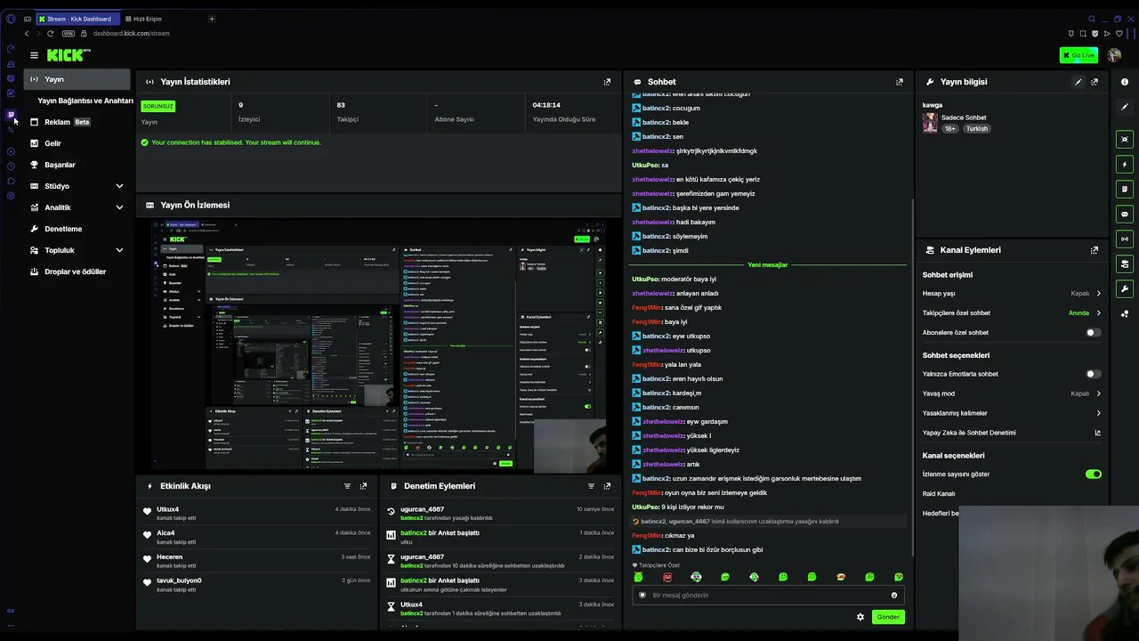This screenshot has width=1139, height=641.
Task: Expand the Analitik submenu chevron
Action: click(x=119, y=207)
